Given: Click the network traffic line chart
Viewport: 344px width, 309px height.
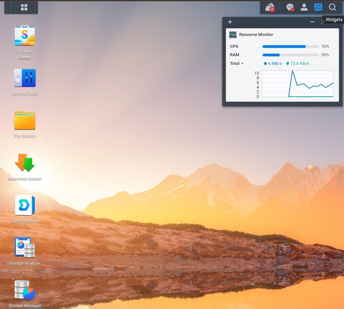Looking at the screenshot, I should [298, 84].
